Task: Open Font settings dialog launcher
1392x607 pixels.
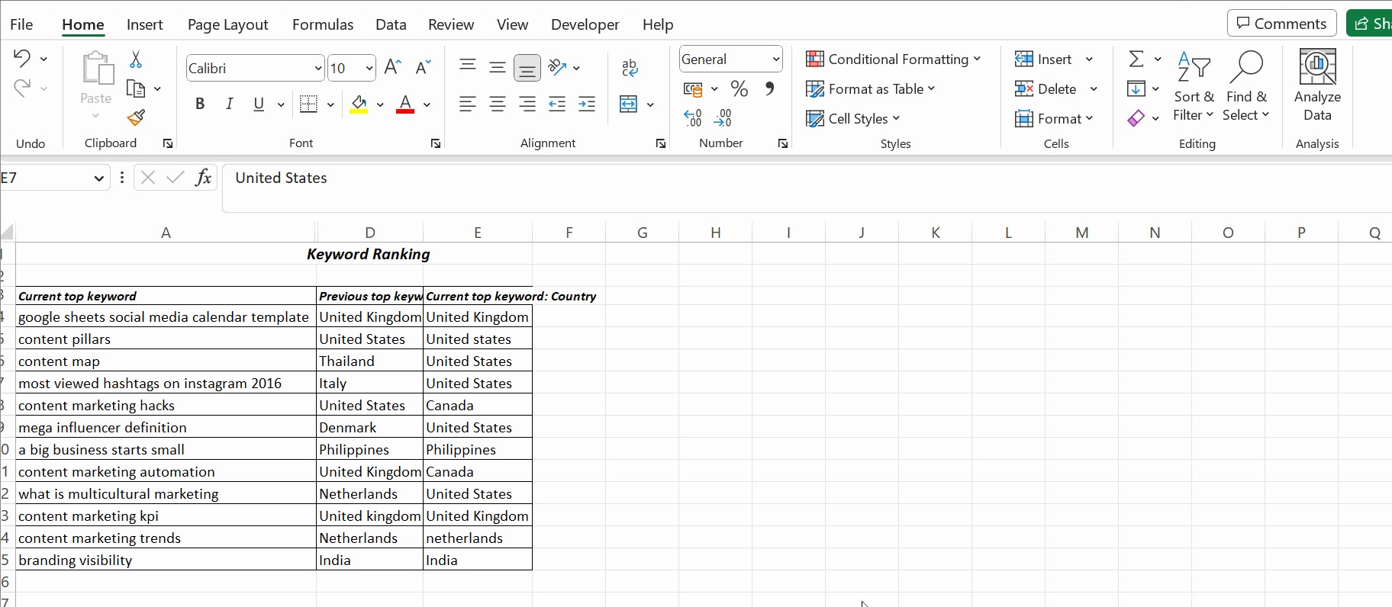Action: point(436,143)
